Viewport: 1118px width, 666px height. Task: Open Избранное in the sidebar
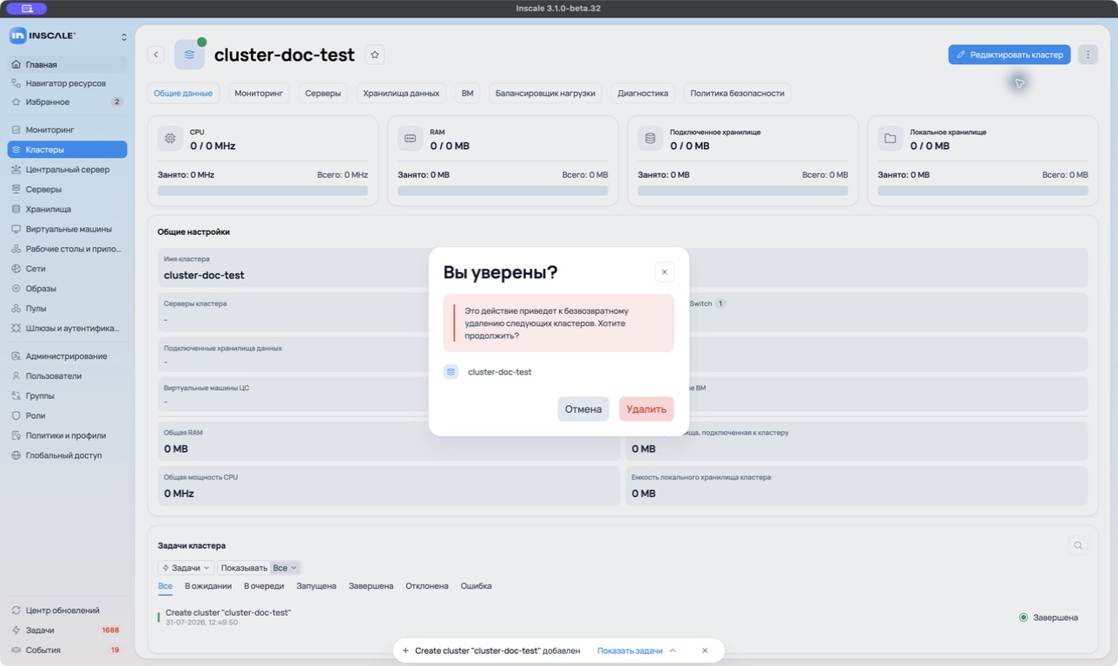tap(67, 102)
